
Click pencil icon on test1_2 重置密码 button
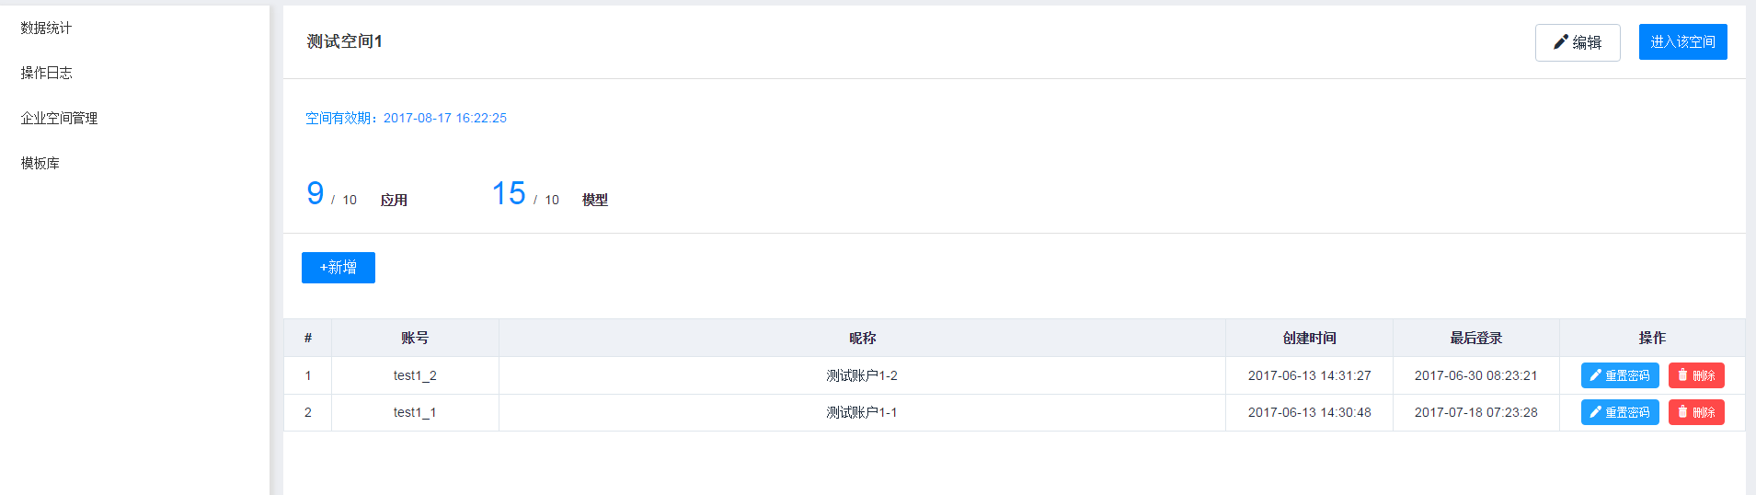coord(1596,375)
